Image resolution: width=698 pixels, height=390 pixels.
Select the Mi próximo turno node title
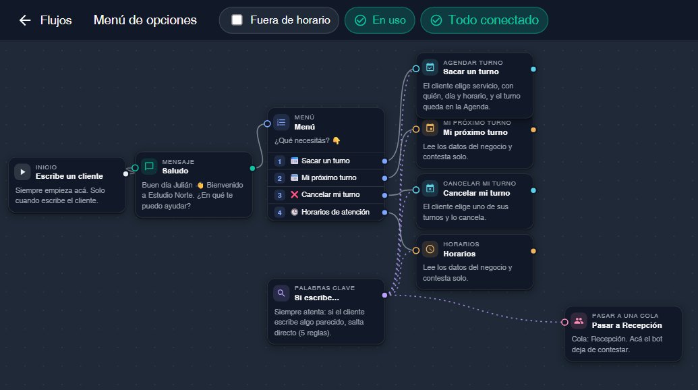point(475,132)
